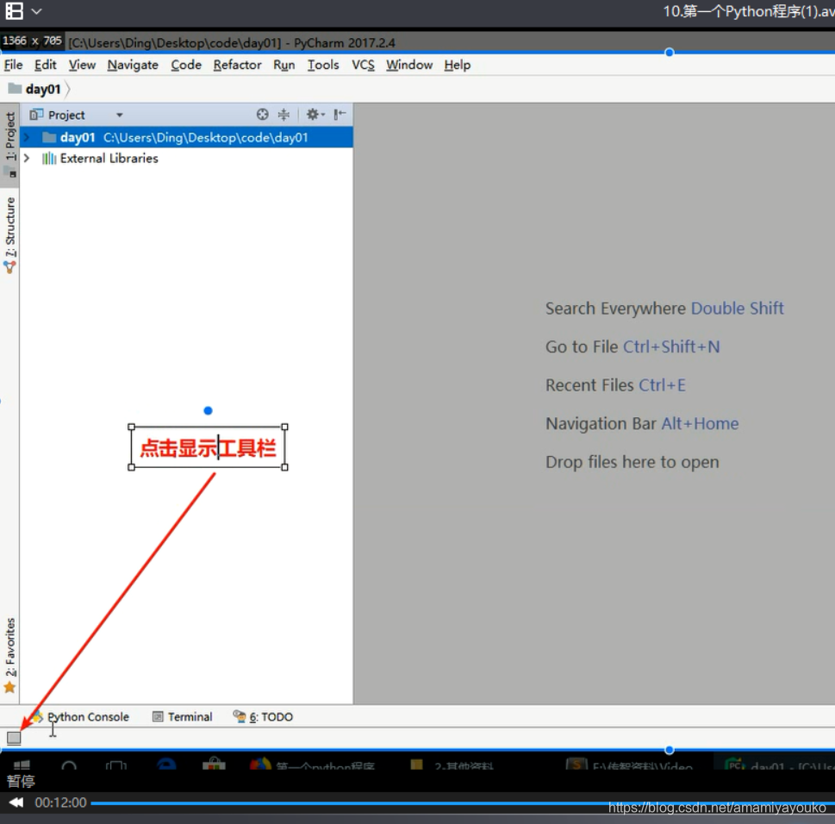Click the chevron after day01 in navigation bar
The width and height of the screenshot is (835, 824).
coord(67,89)
